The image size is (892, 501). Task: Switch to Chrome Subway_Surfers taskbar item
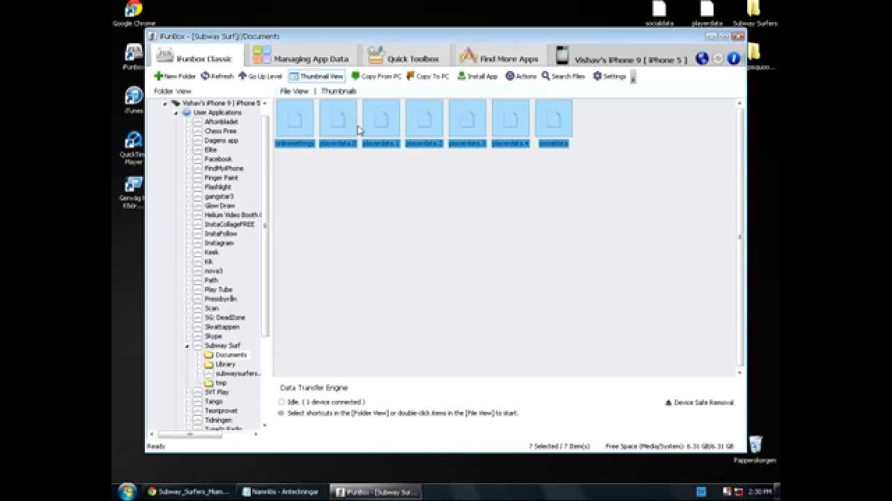click(188, 491)
